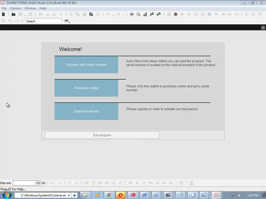Click the Cut scissors icon
The width and height of the screenshot is (266, 199).
click(x=71, y=14)
